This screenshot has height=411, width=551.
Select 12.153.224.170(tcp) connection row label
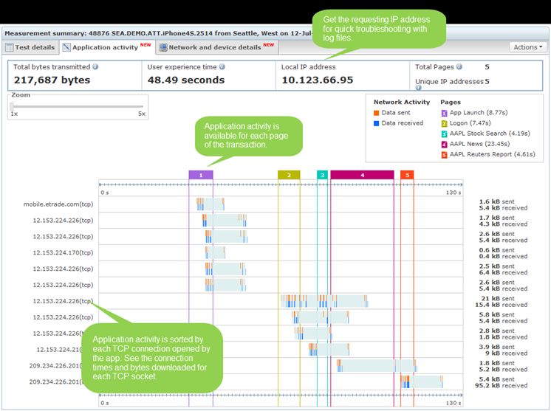click(x=63, y=252)
